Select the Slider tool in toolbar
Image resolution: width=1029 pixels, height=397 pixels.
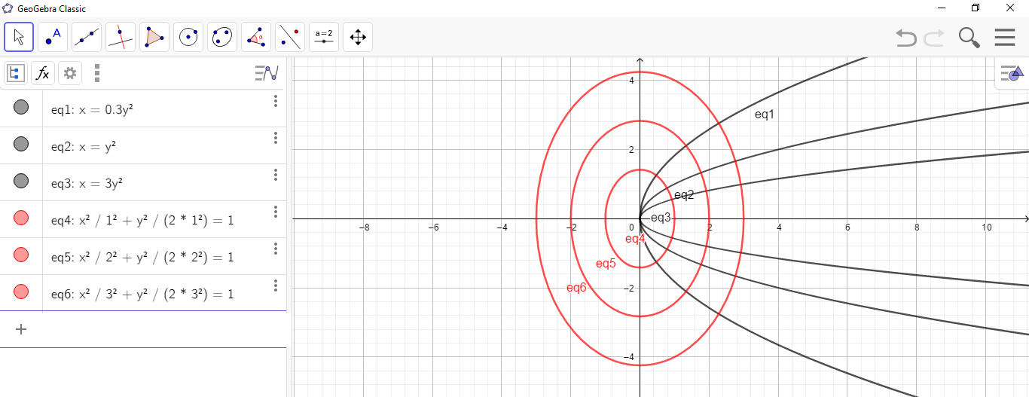point(324,36)
